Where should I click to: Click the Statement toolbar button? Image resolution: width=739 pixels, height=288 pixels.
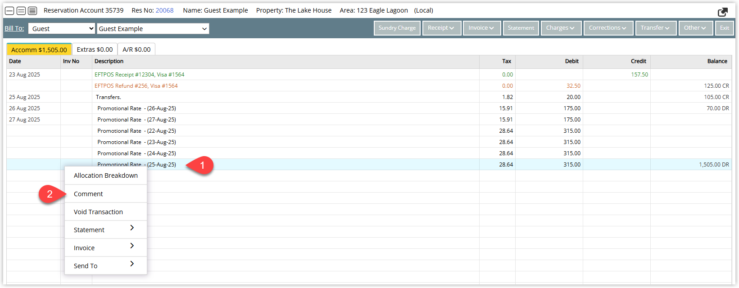click(521, 28)
